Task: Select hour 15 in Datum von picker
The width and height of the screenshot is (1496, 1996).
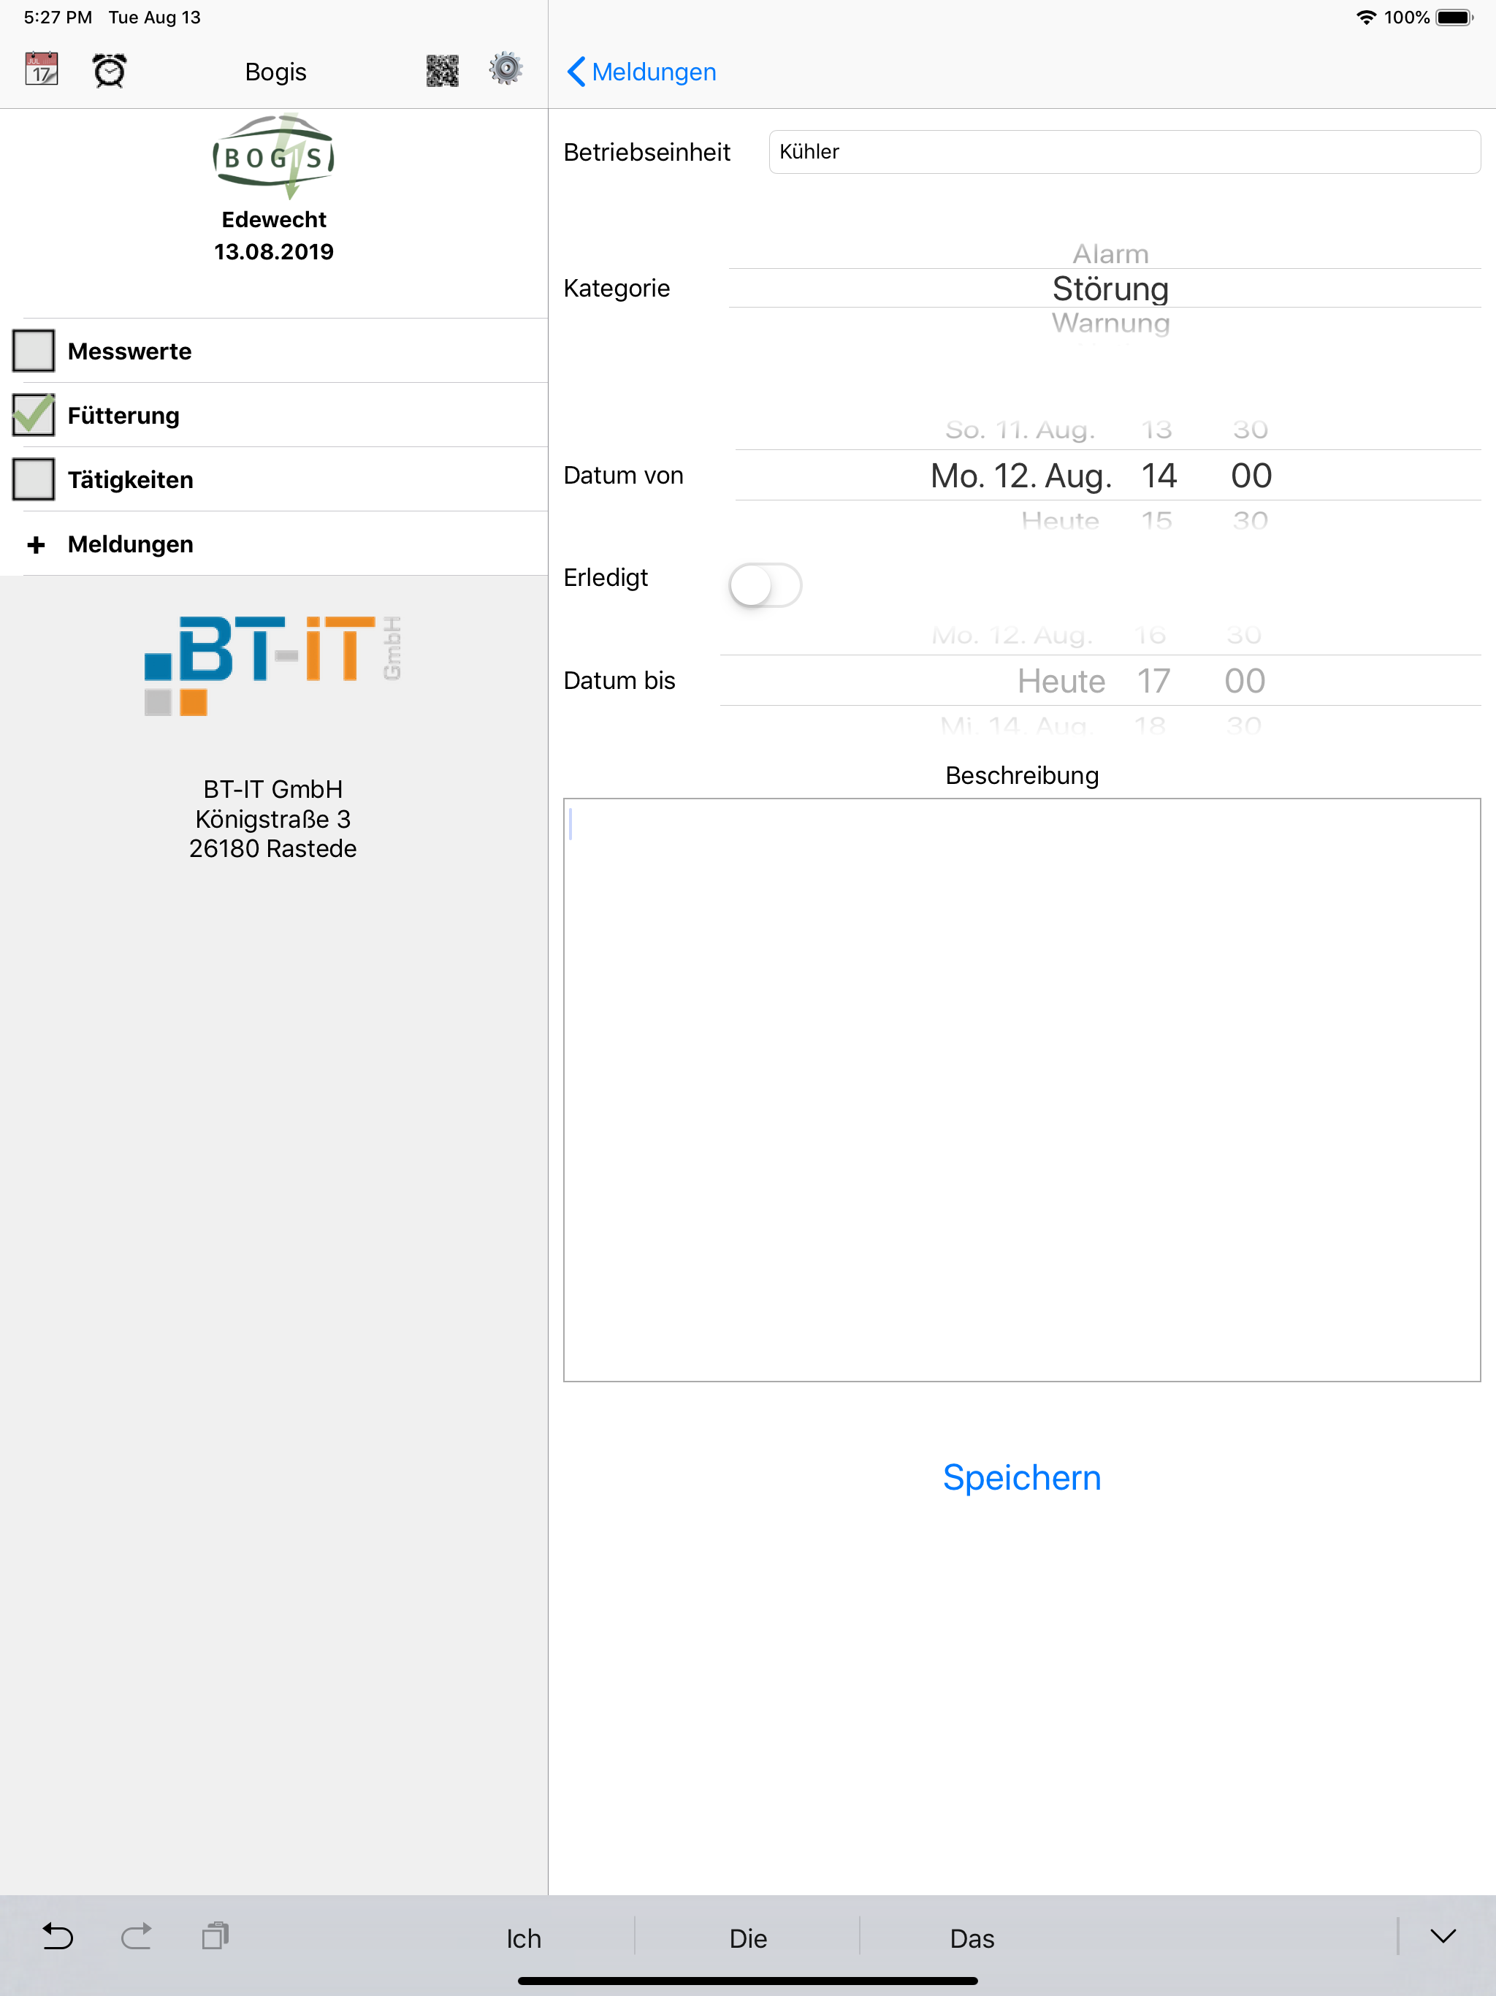Action: (x=1156, y=521)
